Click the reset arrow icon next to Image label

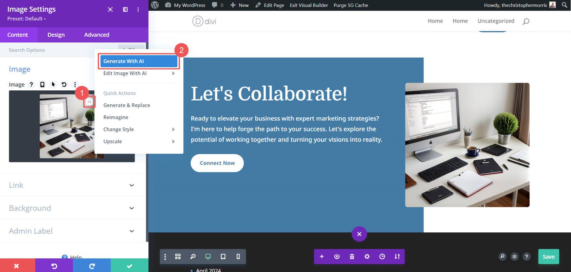coord(64,84)
